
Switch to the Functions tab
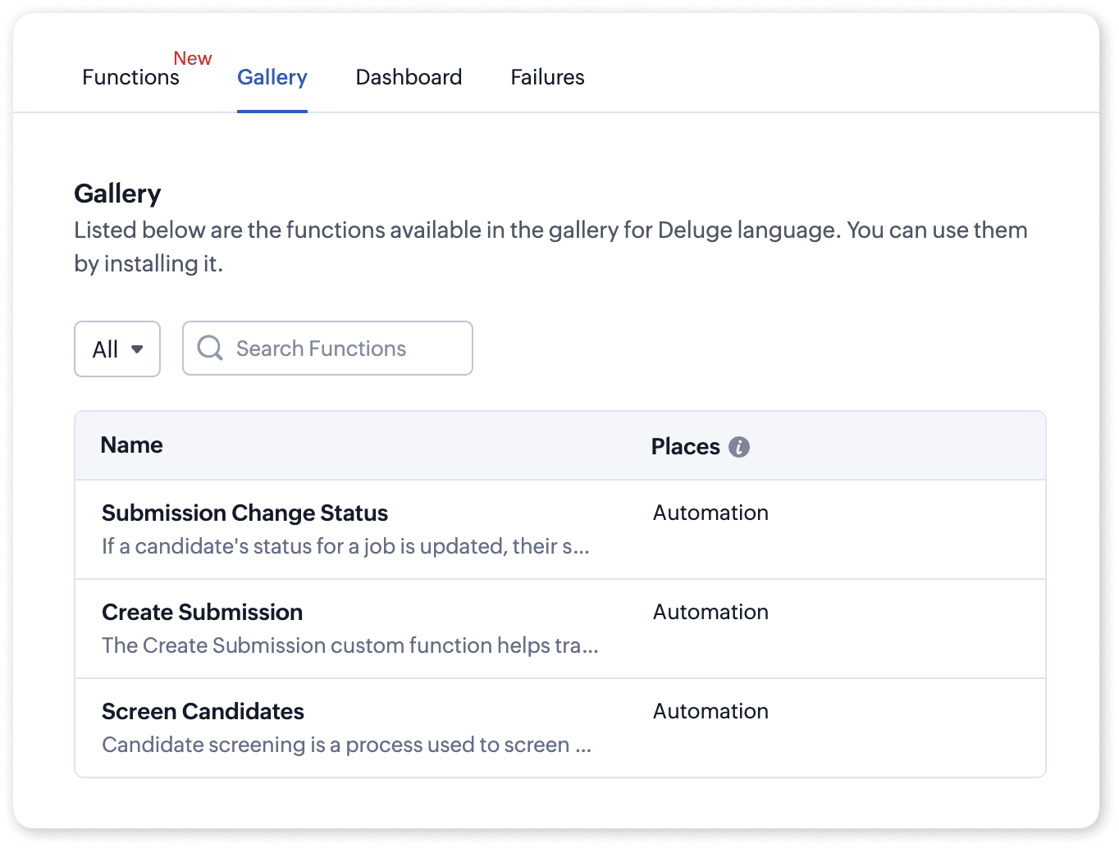[x=131, y=77]
